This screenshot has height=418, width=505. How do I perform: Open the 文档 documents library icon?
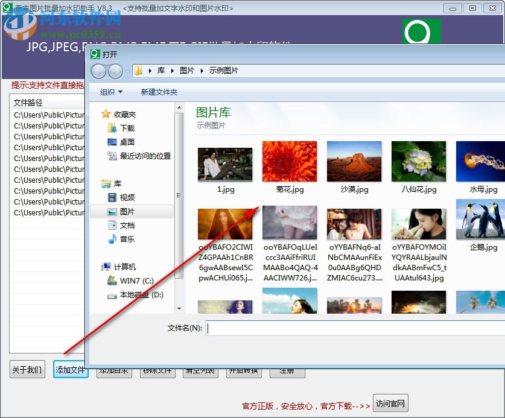coord(112,225)
